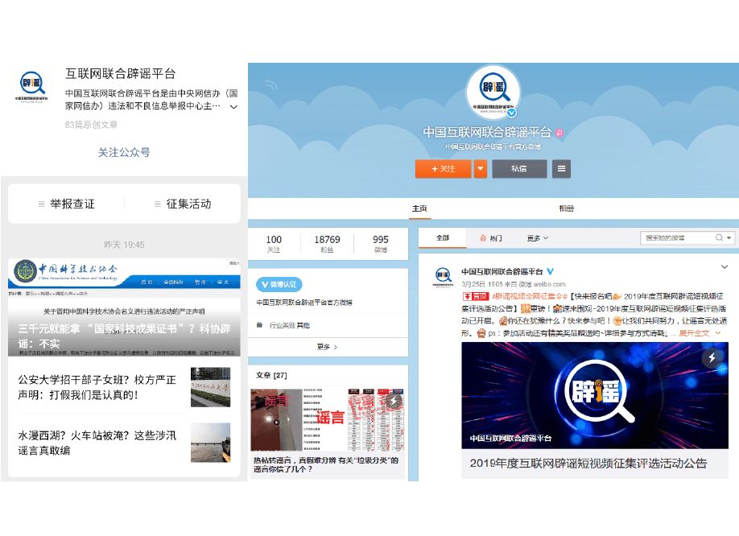
Task: Open the 公安大学 article thumbnail
Action: (211, 387)
